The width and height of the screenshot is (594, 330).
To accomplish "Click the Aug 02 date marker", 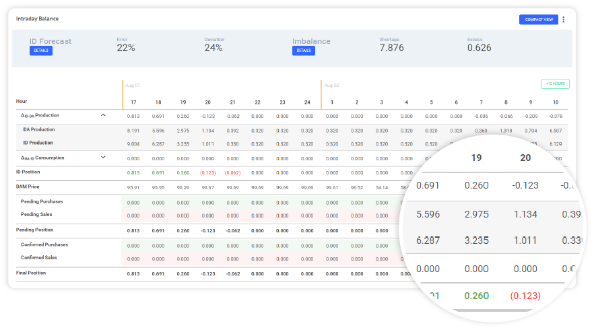I will tap(331, 85).
